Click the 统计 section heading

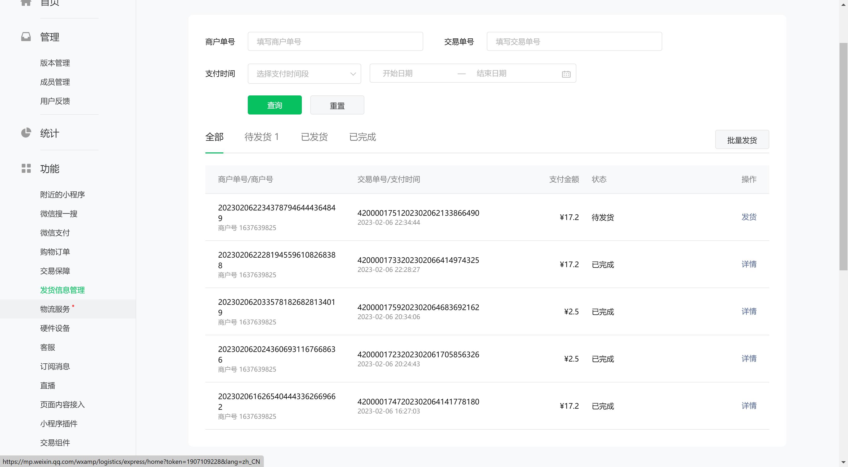[50, 133]
